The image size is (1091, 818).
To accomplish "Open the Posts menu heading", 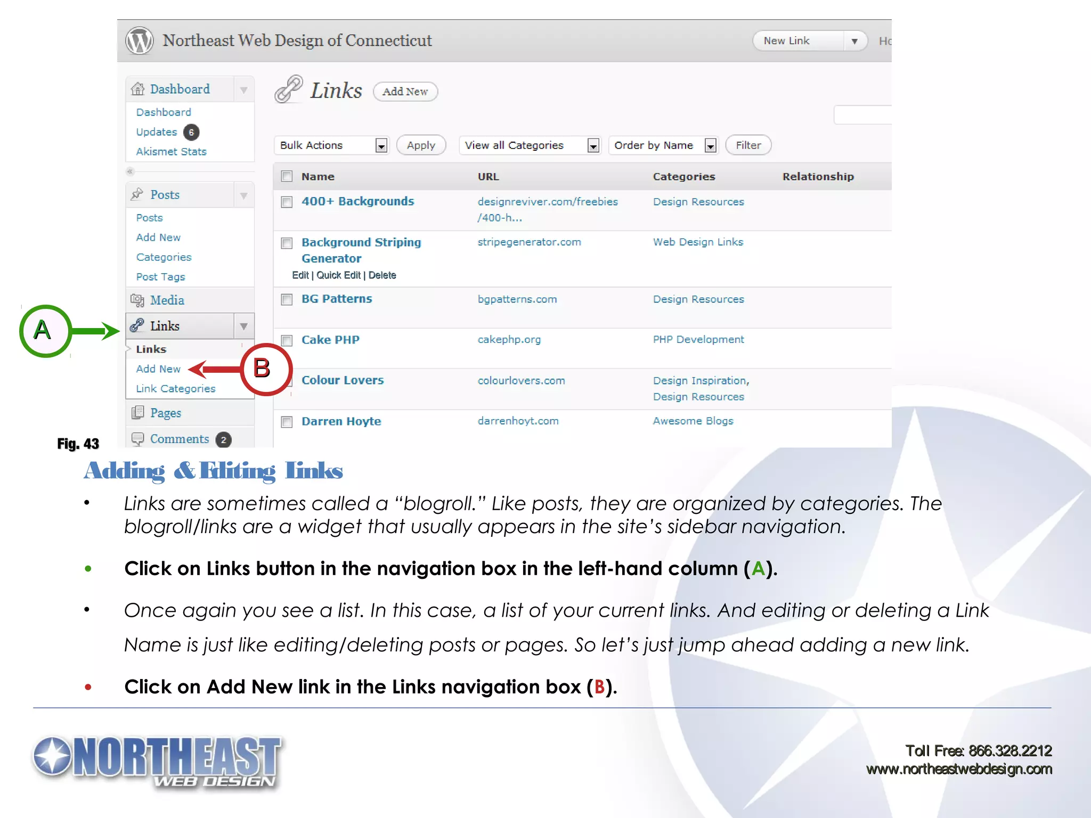I will [x=165, y=194].
